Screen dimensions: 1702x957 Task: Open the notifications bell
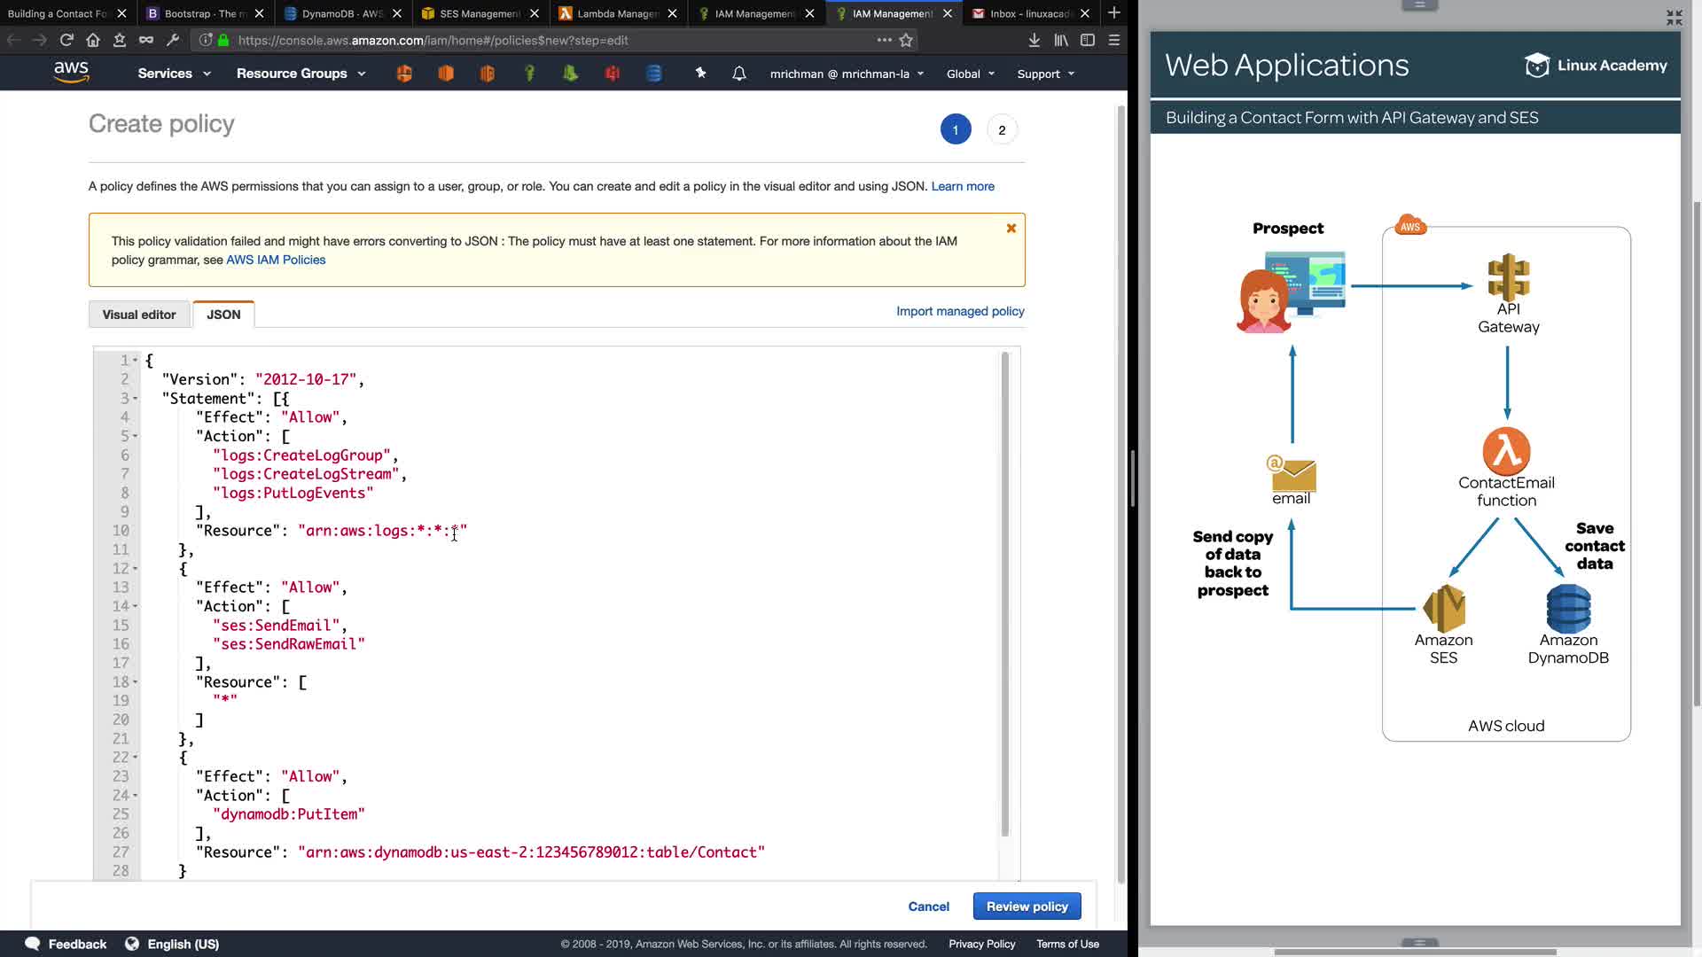[738, 74]
